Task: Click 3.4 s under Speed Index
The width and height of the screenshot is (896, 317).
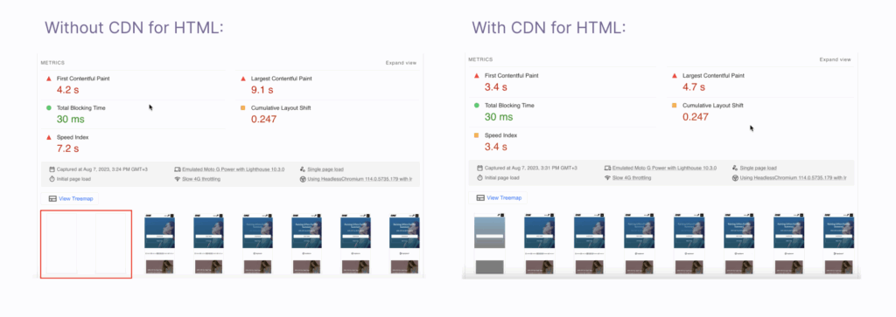Action: (496, 147)
